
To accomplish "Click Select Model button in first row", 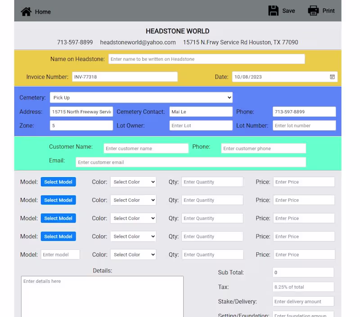I will (x=58, y=182).
